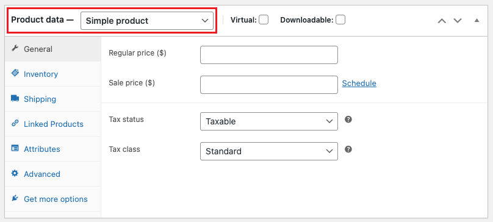Click the plug icon beside Get more options
Image resolution: width=493 pixels, height=222 pixels.
tap(15, 198)
